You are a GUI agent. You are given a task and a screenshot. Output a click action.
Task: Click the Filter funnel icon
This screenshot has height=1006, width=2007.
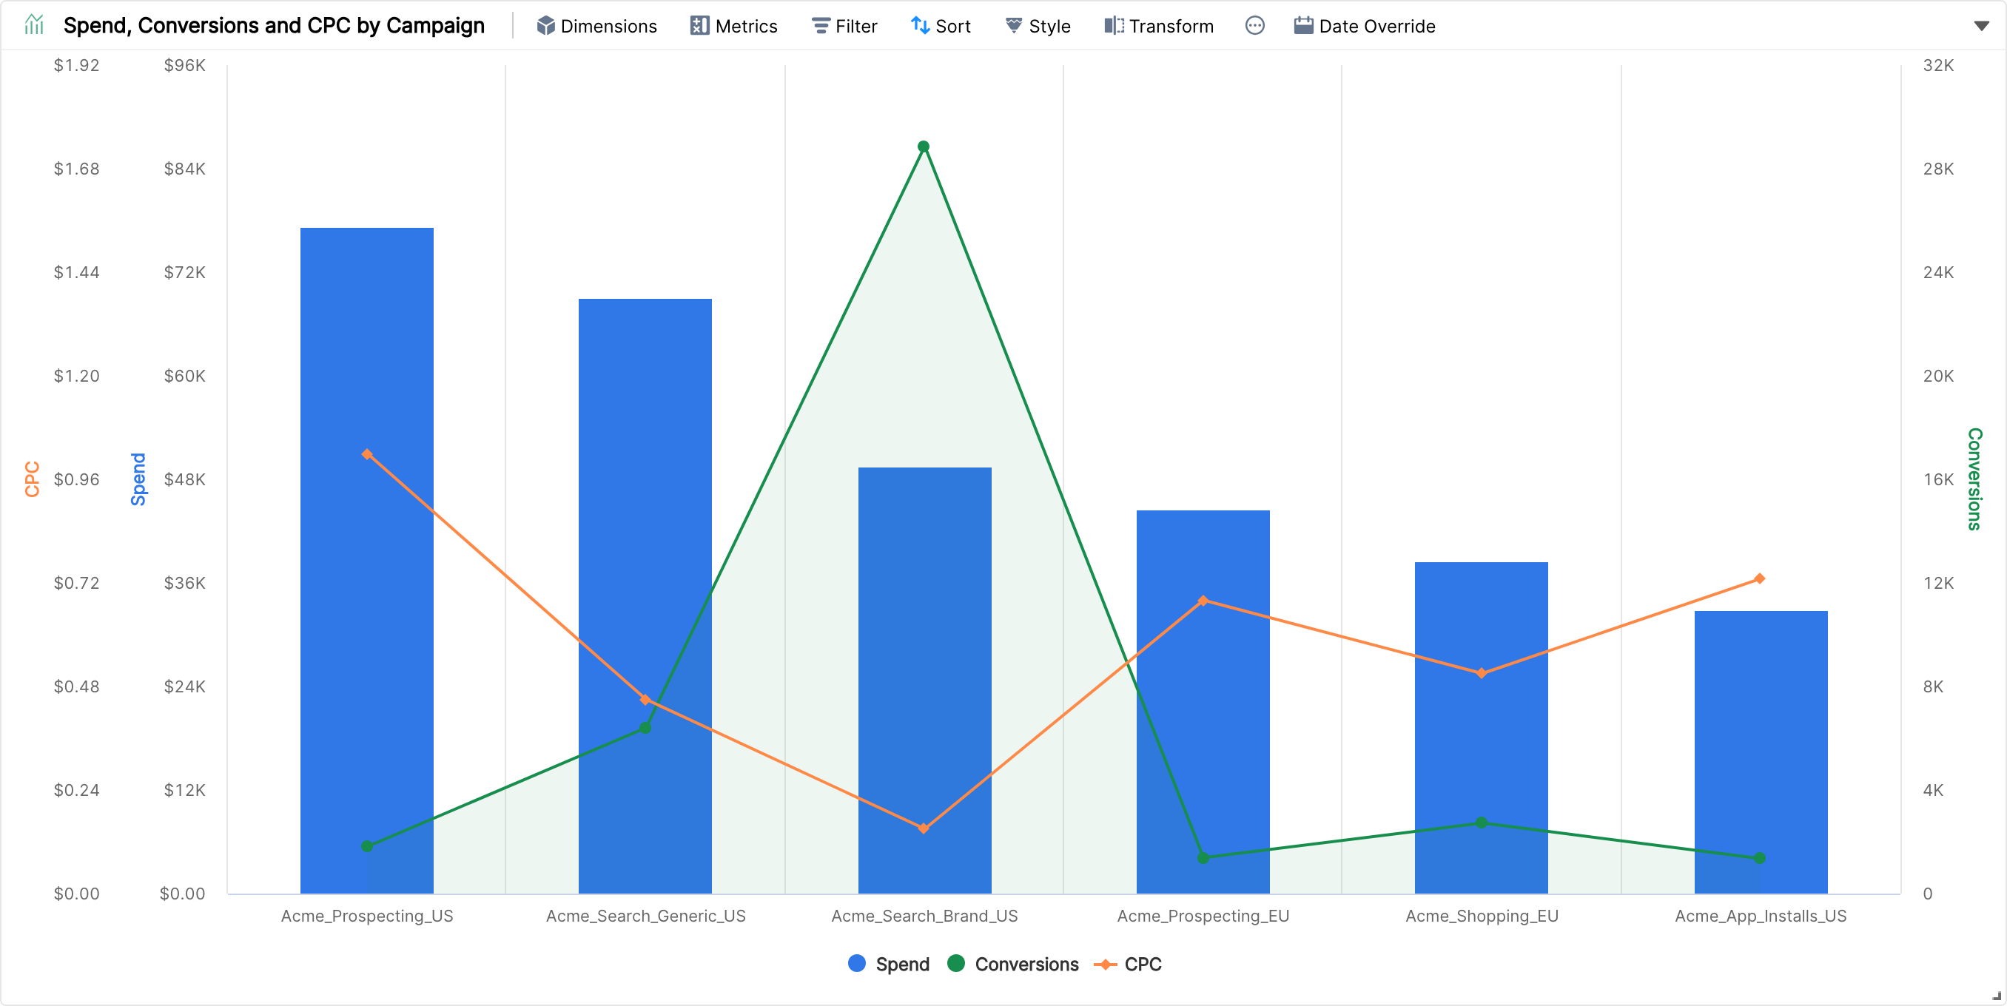[821, 26]
